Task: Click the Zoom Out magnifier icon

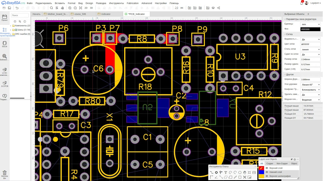Action: [x=75, y=8]
